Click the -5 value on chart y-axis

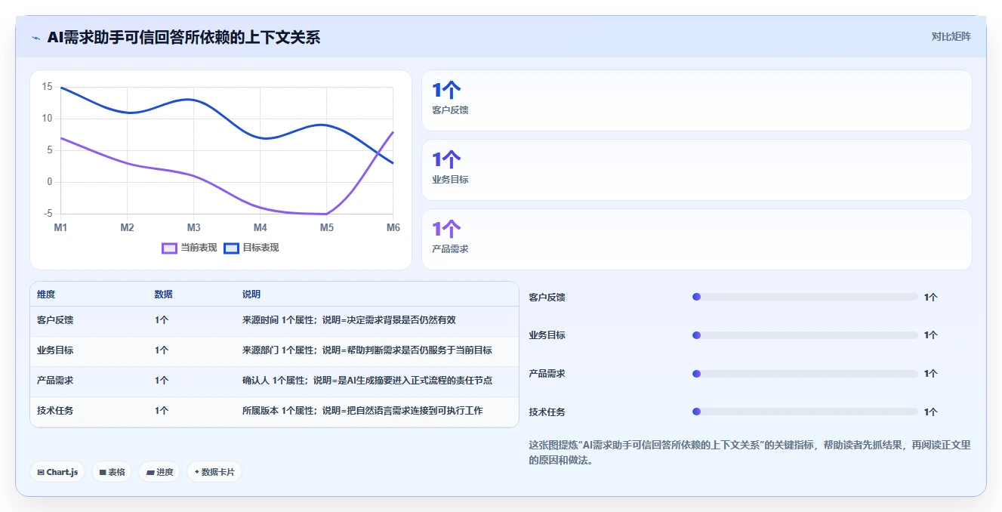[48, 214]
